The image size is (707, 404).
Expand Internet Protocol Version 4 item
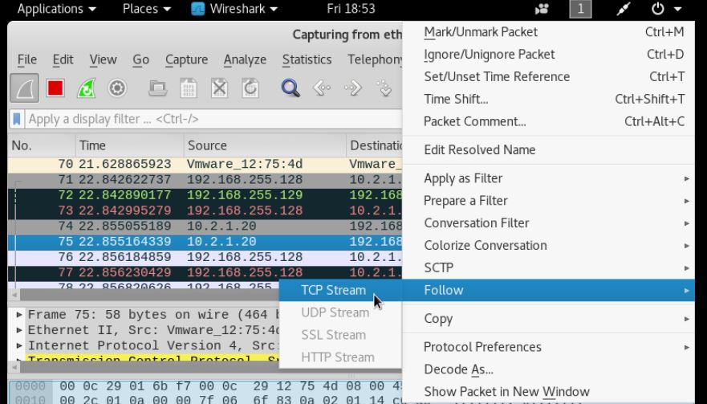coord(19,345)
